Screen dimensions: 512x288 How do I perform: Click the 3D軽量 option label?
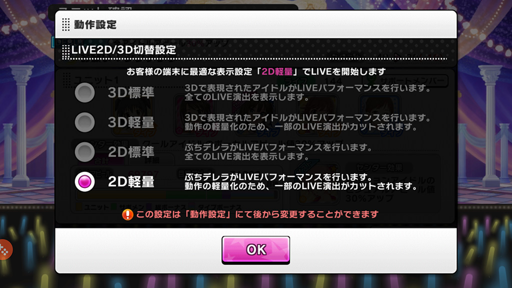[x=131, y=122]
